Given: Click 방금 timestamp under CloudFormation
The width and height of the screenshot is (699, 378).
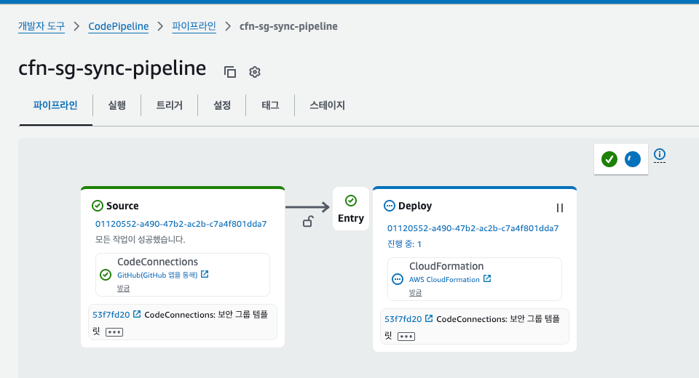Looking at the screenshot, I should pos(416,293).
